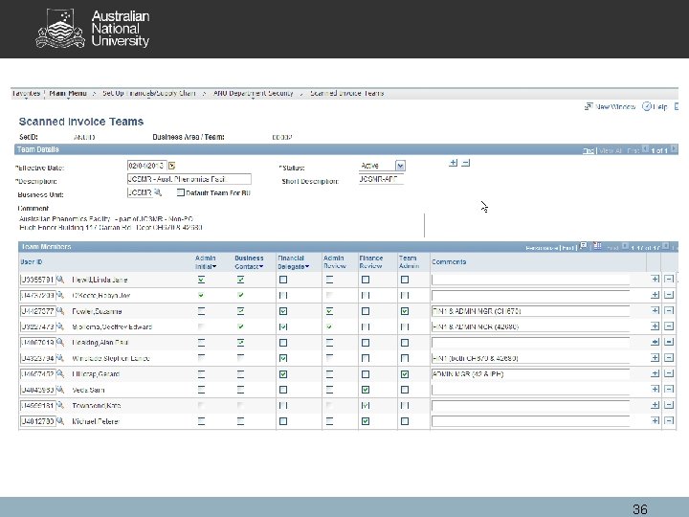
Task: Open the Team Members view-all grid icon
Action: point(584,246)
